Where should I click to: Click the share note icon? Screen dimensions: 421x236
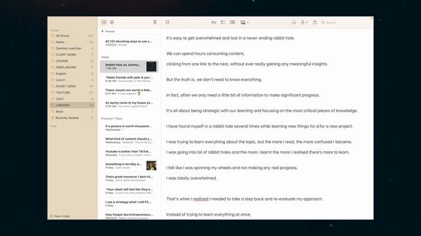[315, 22]
